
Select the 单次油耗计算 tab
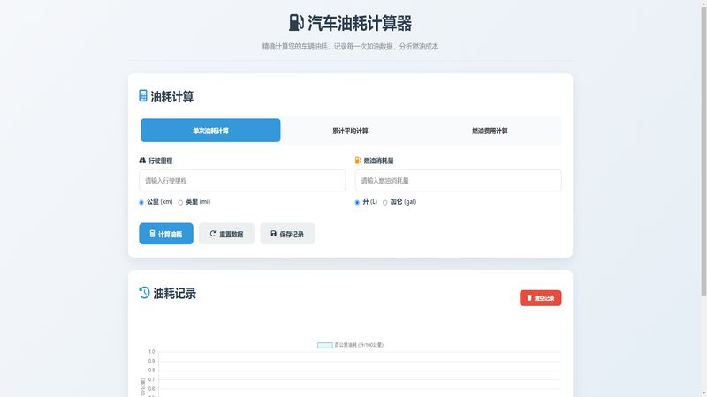[210, 131]
